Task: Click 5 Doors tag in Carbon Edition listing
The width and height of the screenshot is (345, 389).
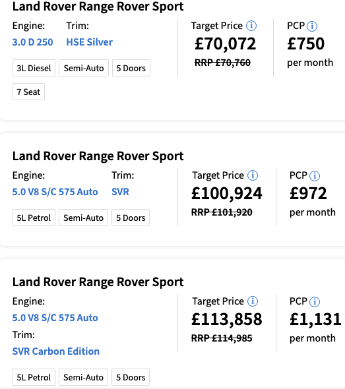Action: (x=131, y=377)
